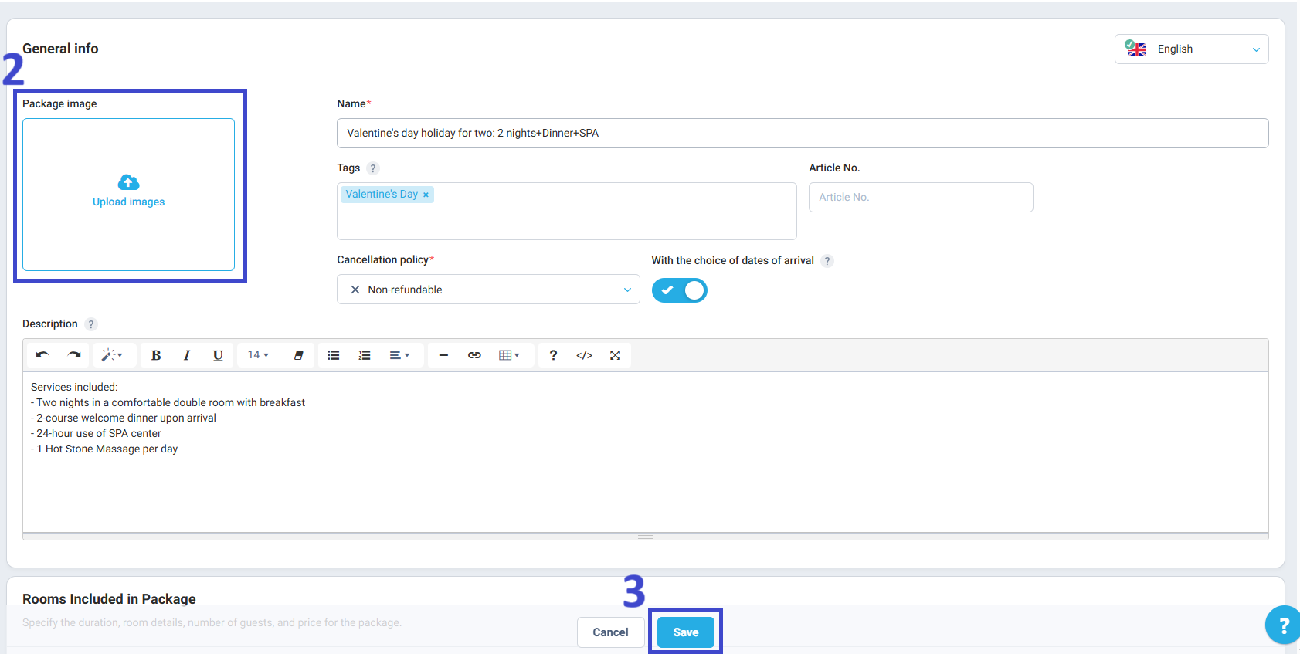Open the Description help tooltip icon
This screenshot has height=654, width=1300.
point(91,324)
